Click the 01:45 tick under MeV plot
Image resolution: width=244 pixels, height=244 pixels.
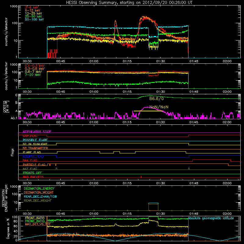[x=194, y=92]
